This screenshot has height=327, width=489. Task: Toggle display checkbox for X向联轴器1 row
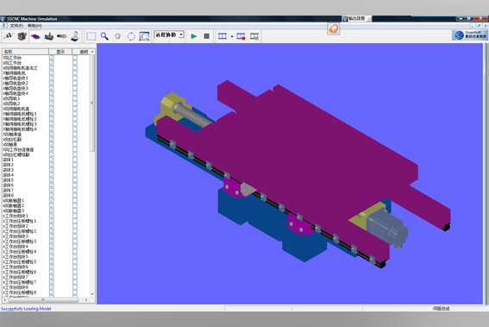pos(52,201)
